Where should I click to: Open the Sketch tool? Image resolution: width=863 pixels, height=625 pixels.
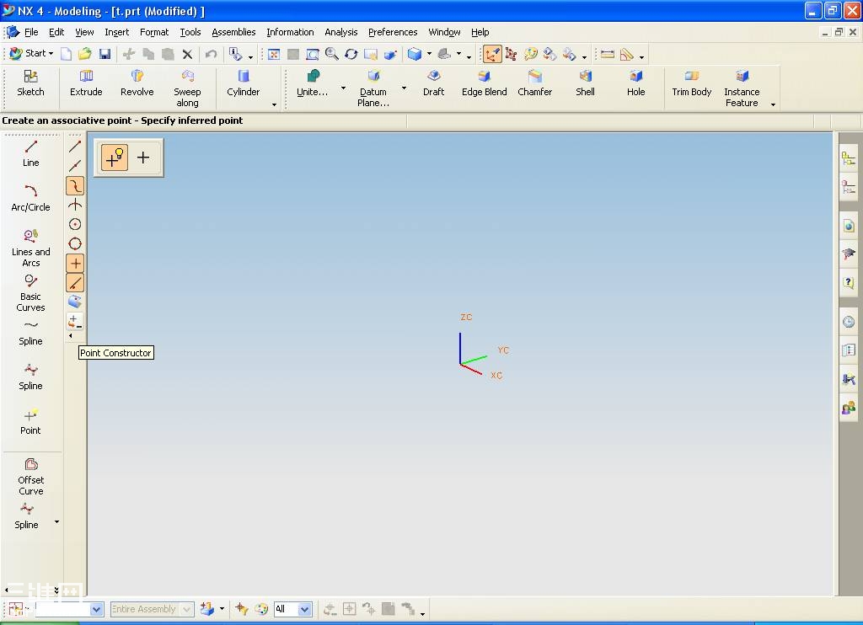30,83
